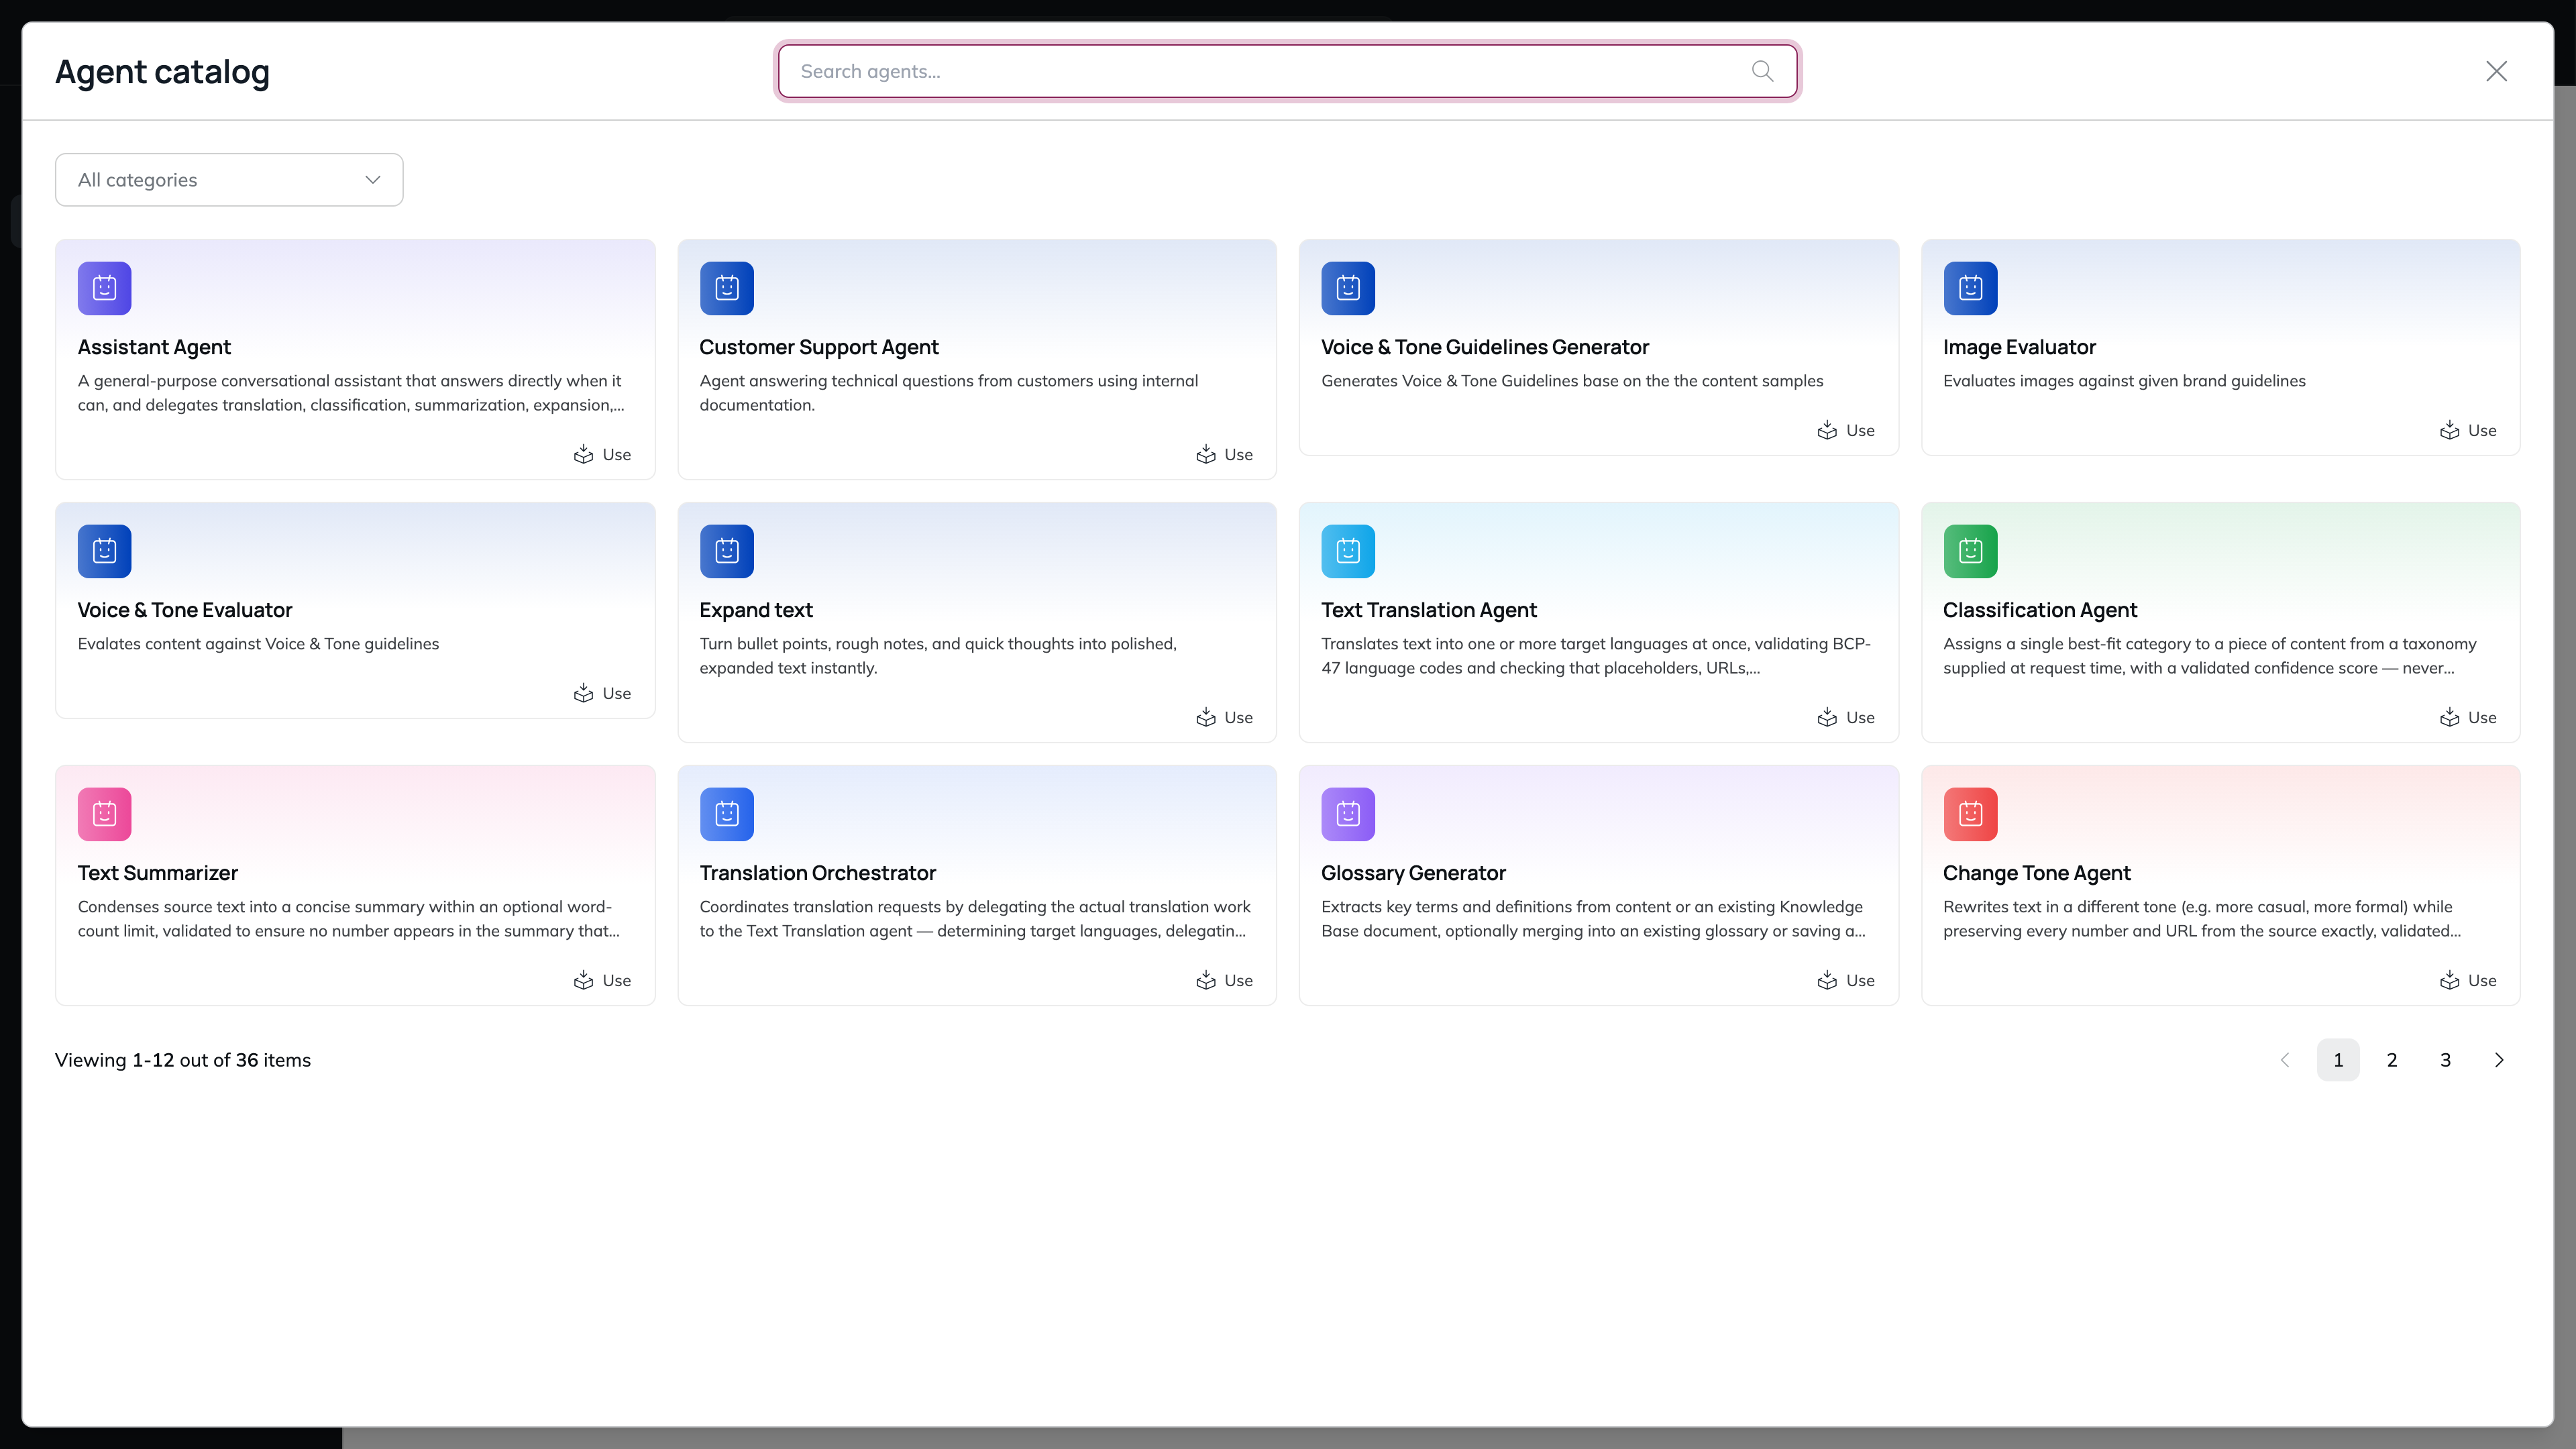Use the Text Summarizer agent

pos(602,981)
